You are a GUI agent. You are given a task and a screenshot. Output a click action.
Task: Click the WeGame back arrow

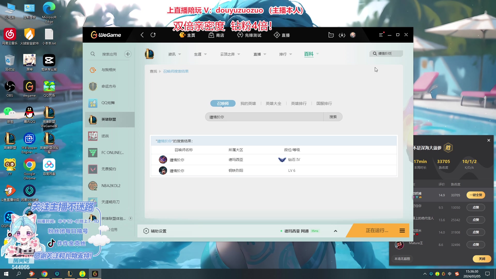[142, 35]
